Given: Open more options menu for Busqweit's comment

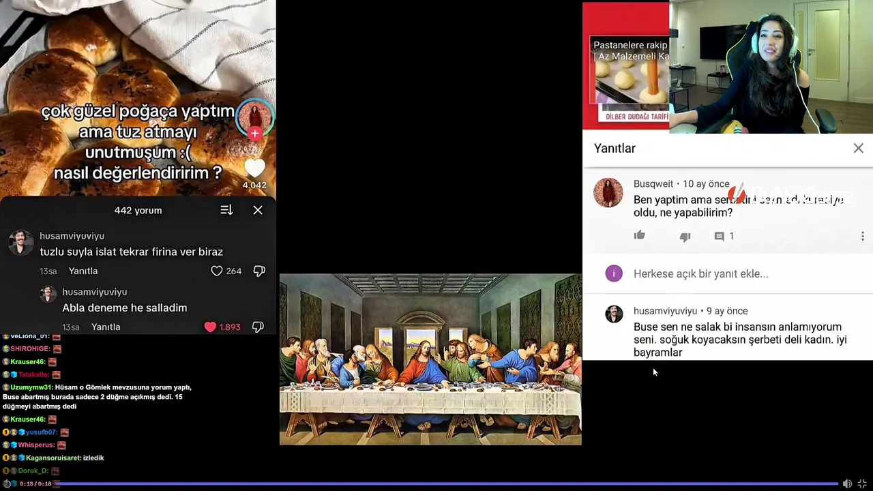Looking at the screenshot, I should click(x=862, y=236).
